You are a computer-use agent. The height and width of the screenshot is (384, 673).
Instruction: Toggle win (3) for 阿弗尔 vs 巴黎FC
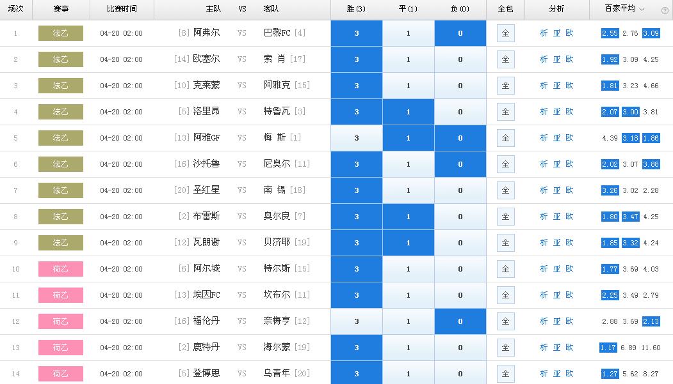coord(356,33)
